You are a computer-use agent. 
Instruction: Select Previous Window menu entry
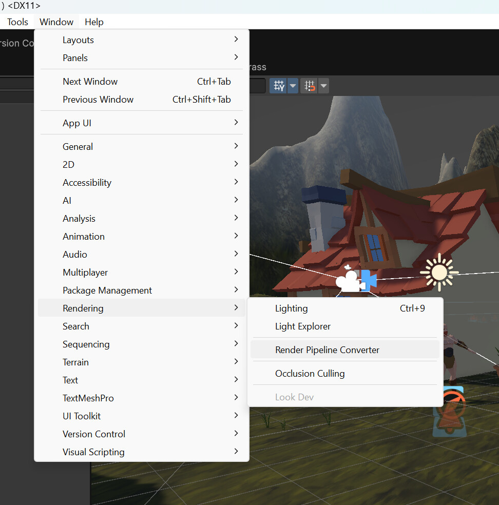[142, 100]
